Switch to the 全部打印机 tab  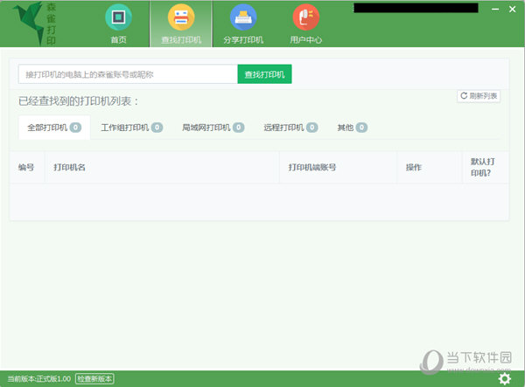54,128
